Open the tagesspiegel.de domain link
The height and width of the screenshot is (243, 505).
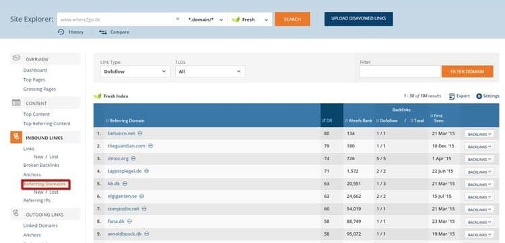point(125,171)
